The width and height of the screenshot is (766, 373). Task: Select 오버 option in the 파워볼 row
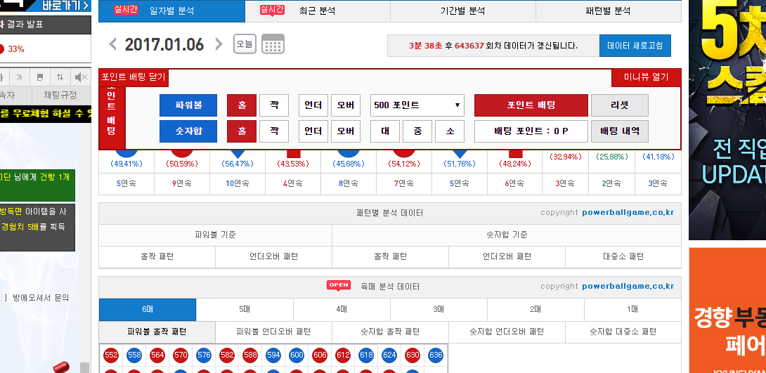click(x=346, y=105)
